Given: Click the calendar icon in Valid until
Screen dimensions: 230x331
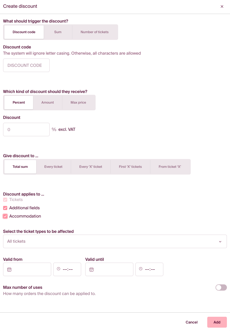Looking at the screenshot, I should coord(91,270).
